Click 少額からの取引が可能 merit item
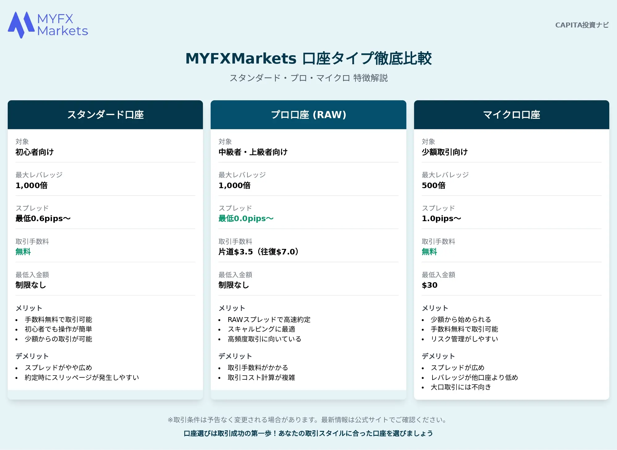617x450 pixels. pyautogui.click(x=58, y=339)
